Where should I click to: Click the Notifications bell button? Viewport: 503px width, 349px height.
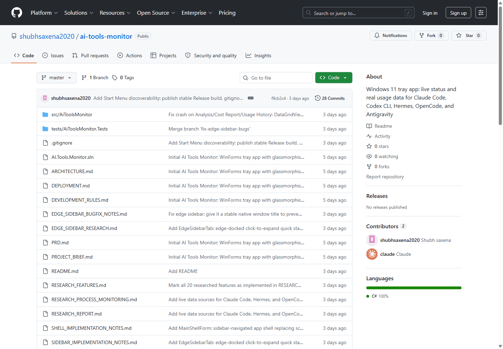(x=391, y=36)
